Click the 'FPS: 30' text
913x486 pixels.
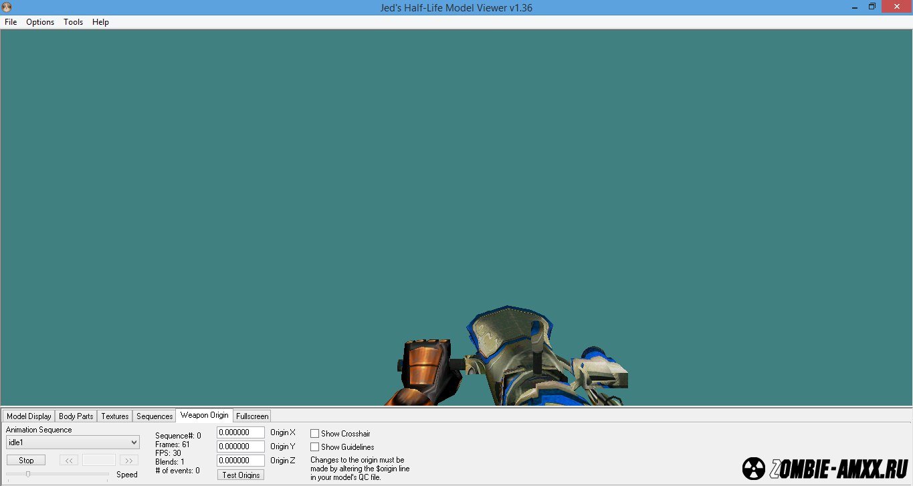coord(168,453)
